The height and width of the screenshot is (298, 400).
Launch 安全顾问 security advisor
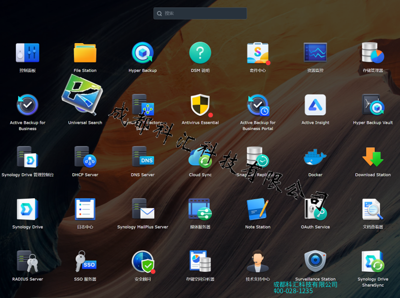coord(143,262)
